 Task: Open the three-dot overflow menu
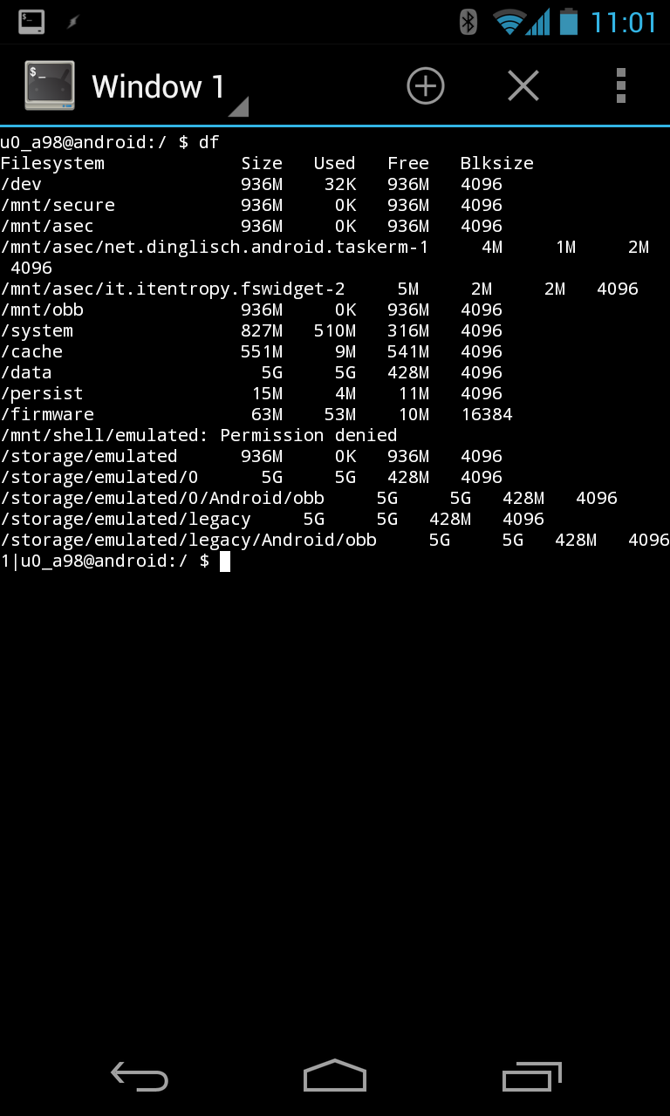620,85
